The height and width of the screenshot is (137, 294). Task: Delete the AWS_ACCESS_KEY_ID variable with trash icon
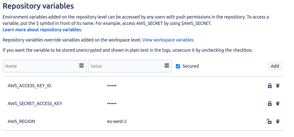pyautogui.click(x=278, y=86)
